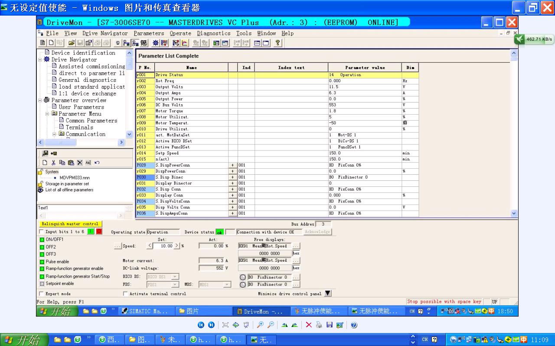Image resolution: width=555 pixels, height=346 pixels.
Task: Click the cut scissors icon in the parameter set panel
Action: pyautogui.click(x=53, y=163)
